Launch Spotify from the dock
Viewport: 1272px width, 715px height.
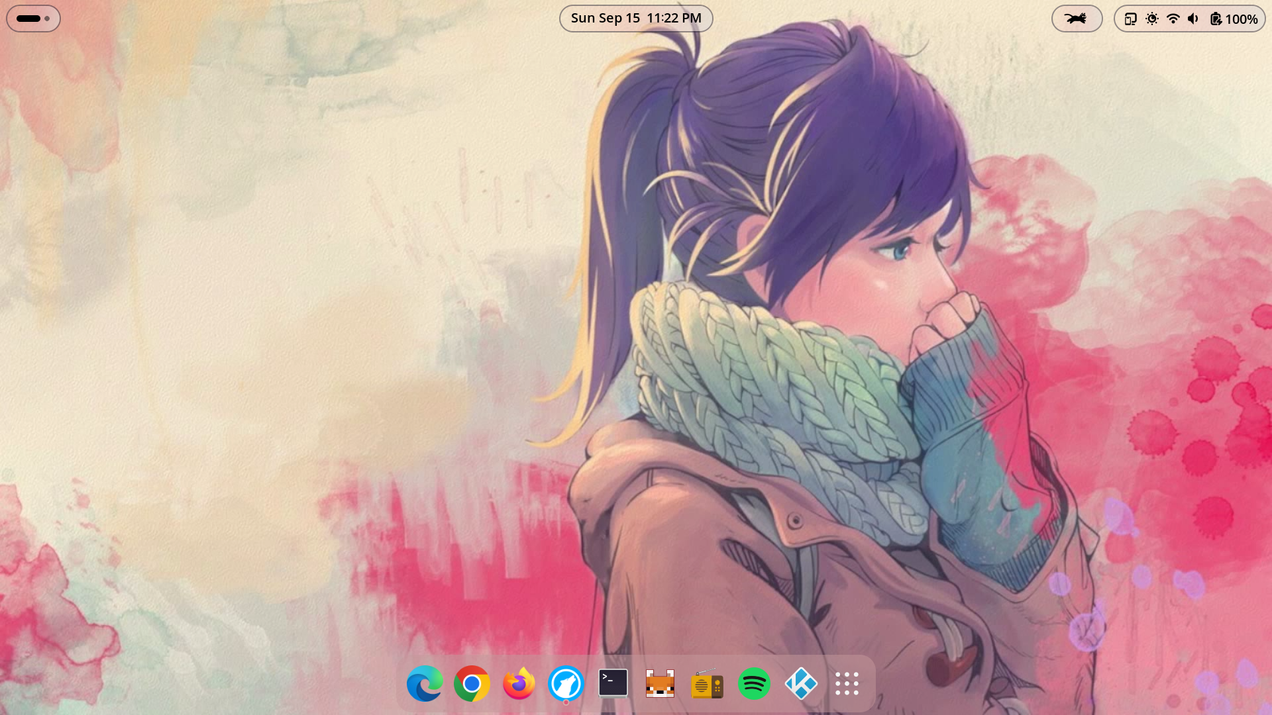pyautogui.click(x=754, y=683)
